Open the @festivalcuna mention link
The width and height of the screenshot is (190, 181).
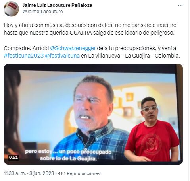(x=62, y=56)
